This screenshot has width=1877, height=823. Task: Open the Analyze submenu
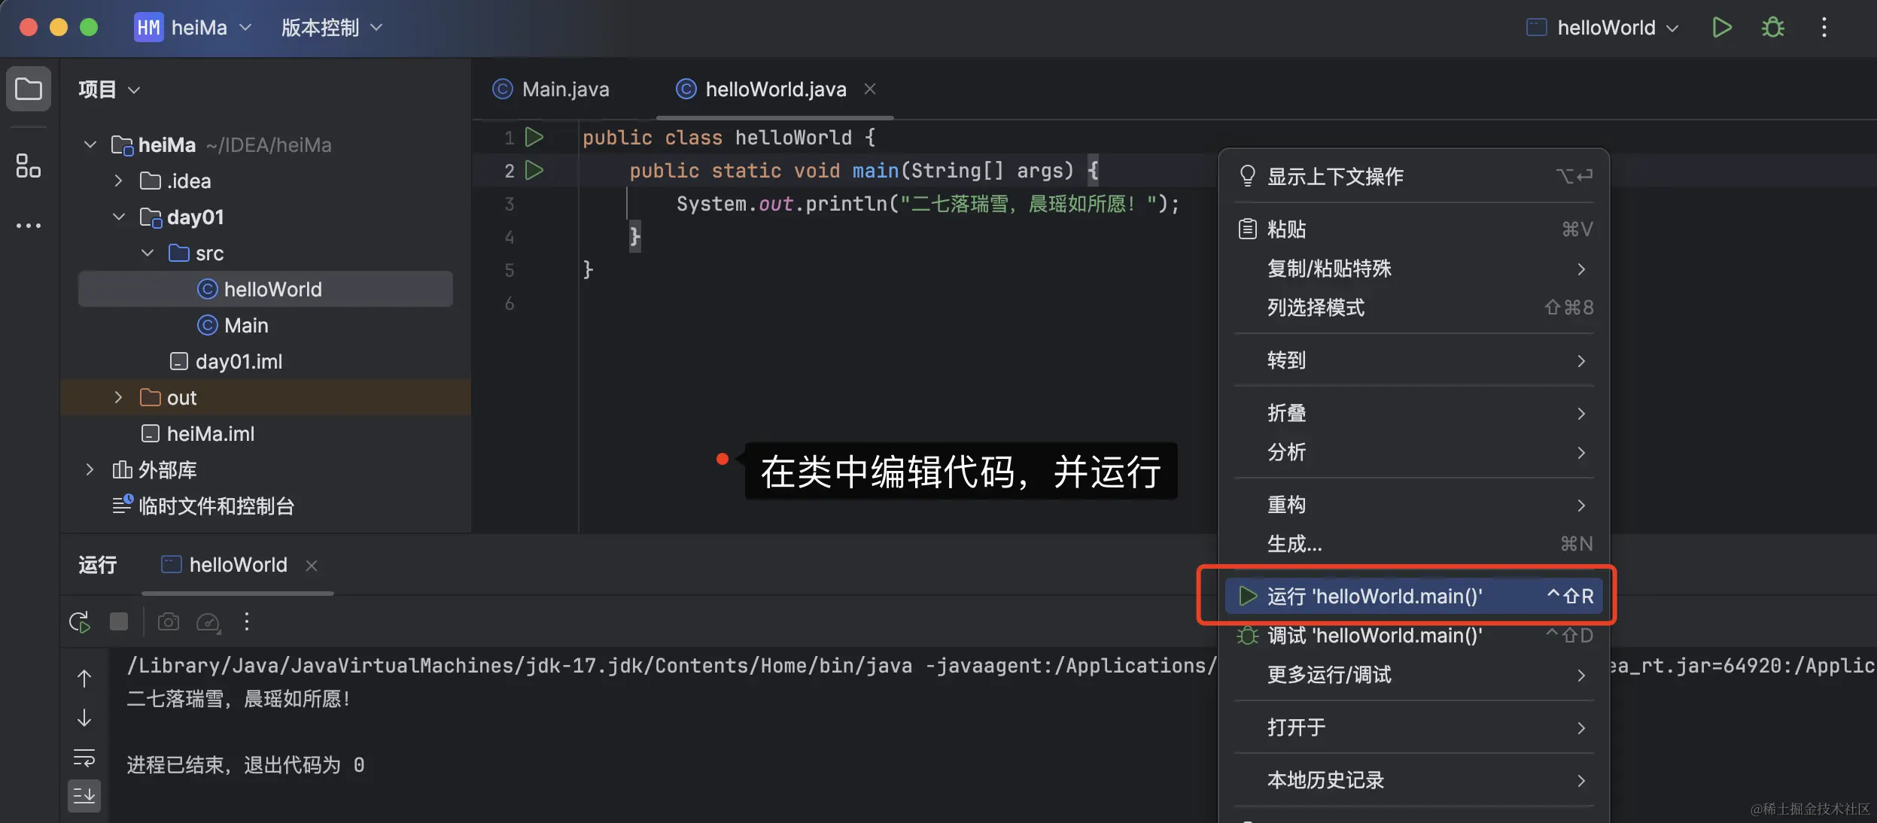point(1414,452)
